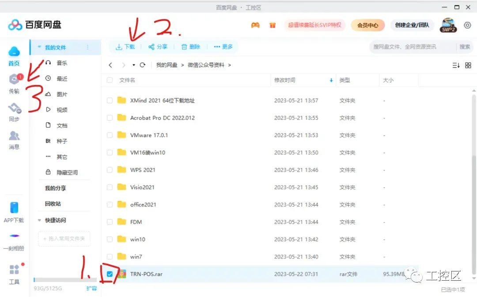This screenshot has width=477, height=297.
Task: Go to 我的网盘 breadcrumb
Action: (x=167, y=65)
